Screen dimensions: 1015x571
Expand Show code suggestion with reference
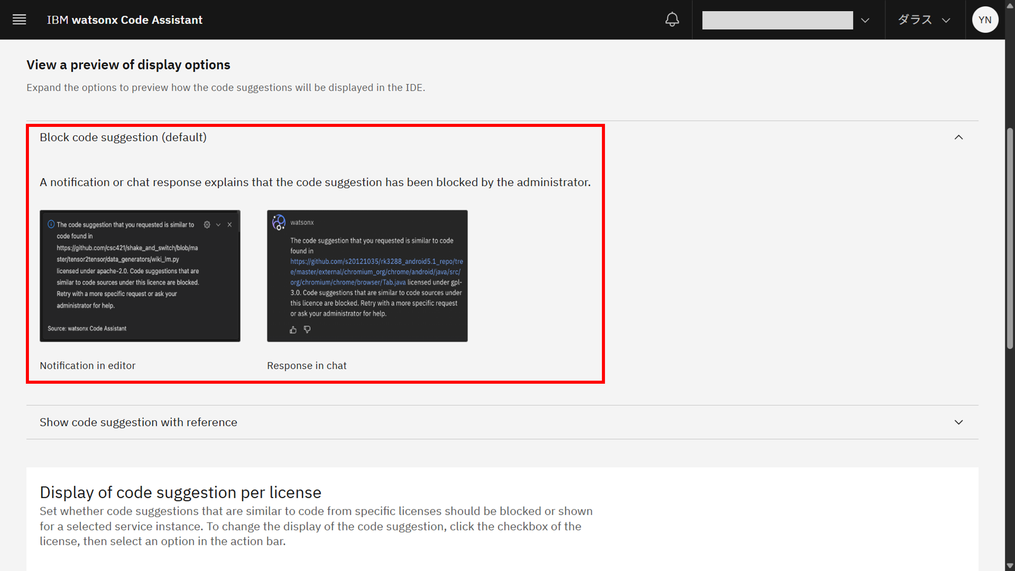coord(958,422)
